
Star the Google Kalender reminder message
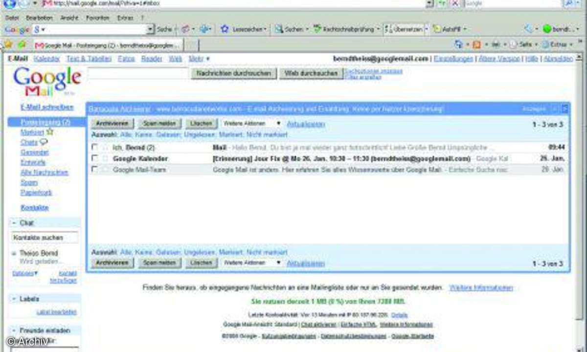click(x=105, y=158)
